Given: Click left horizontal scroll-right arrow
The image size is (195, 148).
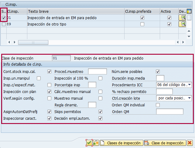Looking at the screenshot, I should (x=15, y=42).
